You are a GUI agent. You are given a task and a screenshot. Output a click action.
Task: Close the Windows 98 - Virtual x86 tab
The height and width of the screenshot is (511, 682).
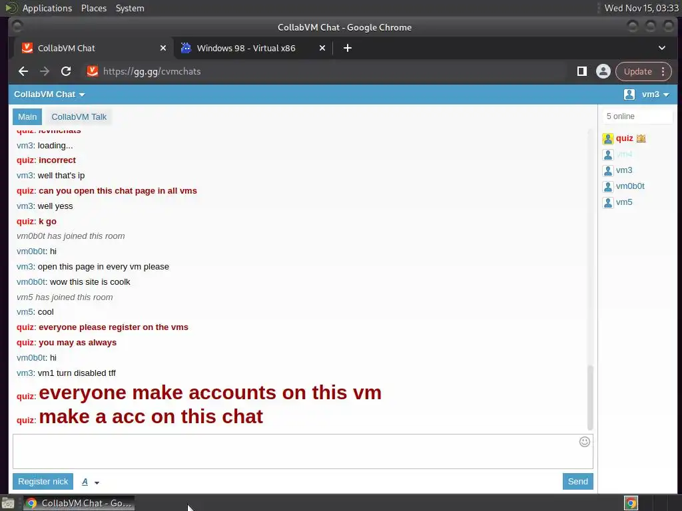(x=322, y=48)
